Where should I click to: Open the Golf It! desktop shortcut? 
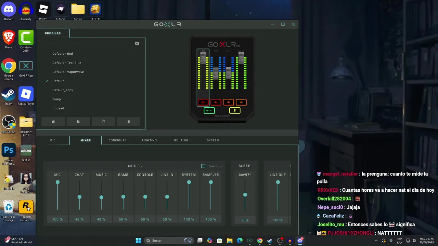click(x=26, y=153)
